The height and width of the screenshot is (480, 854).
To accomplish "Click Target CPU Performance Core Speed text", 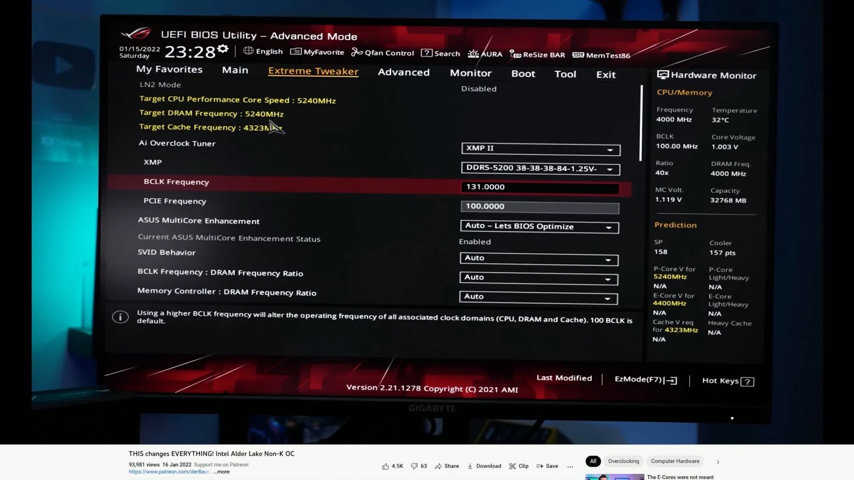I will point(238,100).
